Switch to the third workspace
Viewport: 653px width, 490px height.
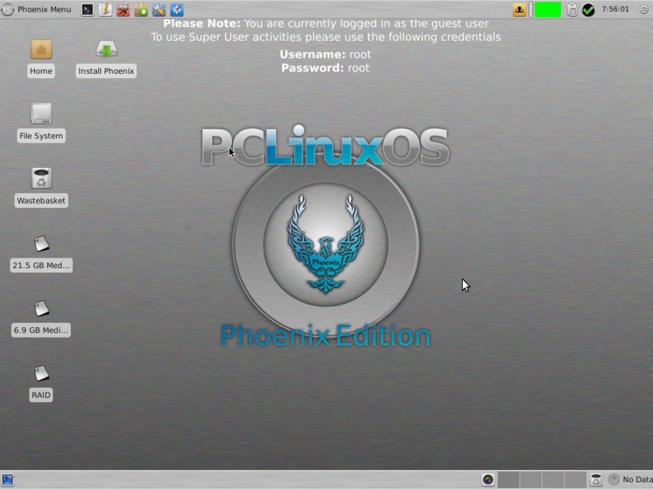[553, 479]
